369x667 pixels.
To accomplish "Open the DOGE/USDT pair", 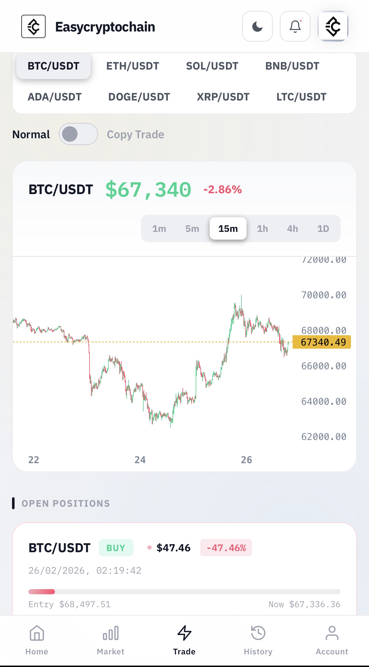I will click(139, 97).
